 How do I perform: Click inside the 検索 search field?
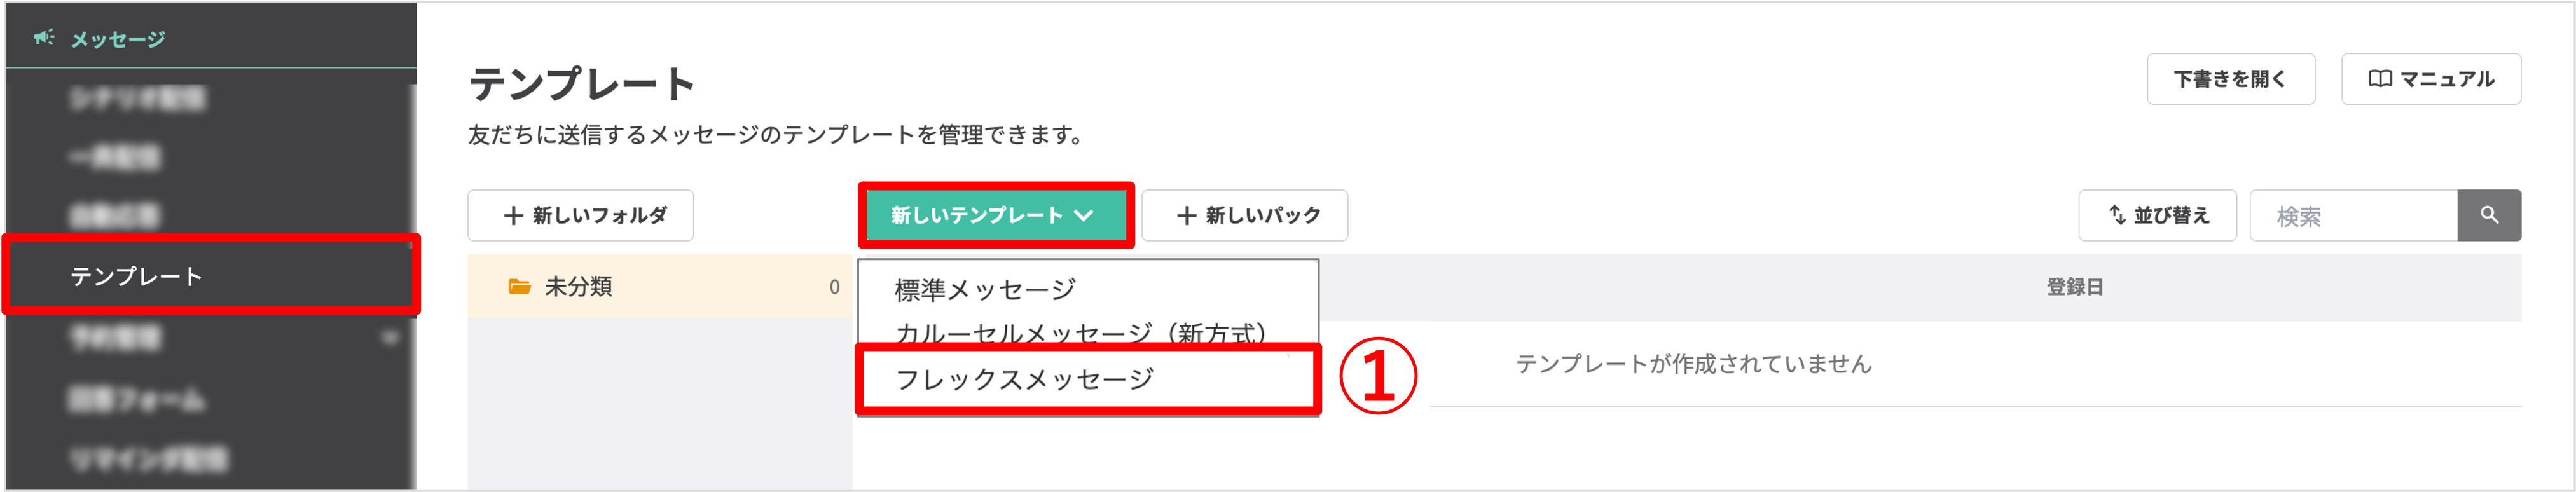click(2350, 214)
